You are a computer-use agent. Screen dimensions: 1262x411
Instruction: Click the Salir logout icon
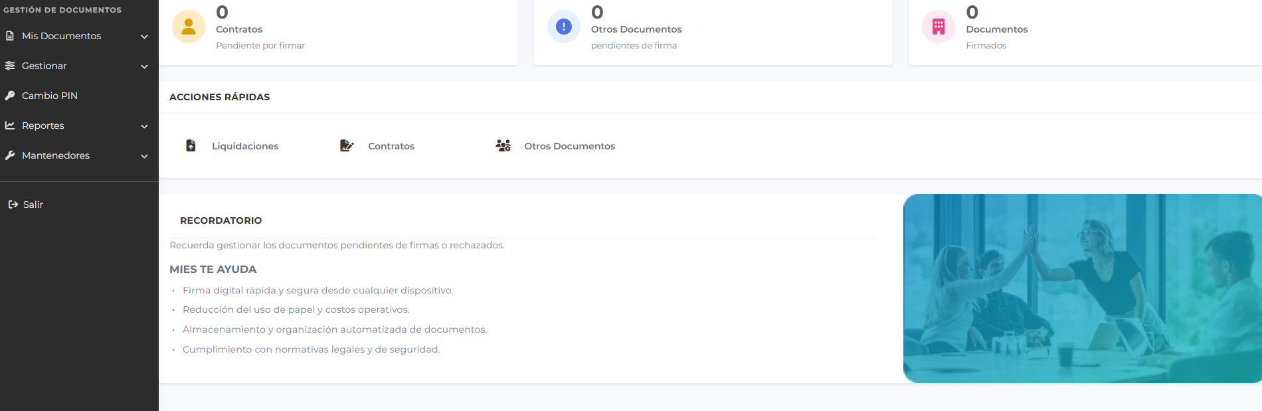(13, 205)
